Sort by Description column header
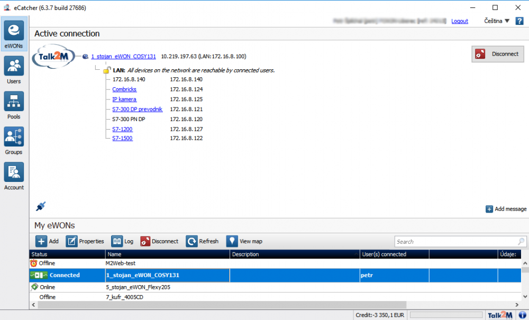 pos(295,254)
